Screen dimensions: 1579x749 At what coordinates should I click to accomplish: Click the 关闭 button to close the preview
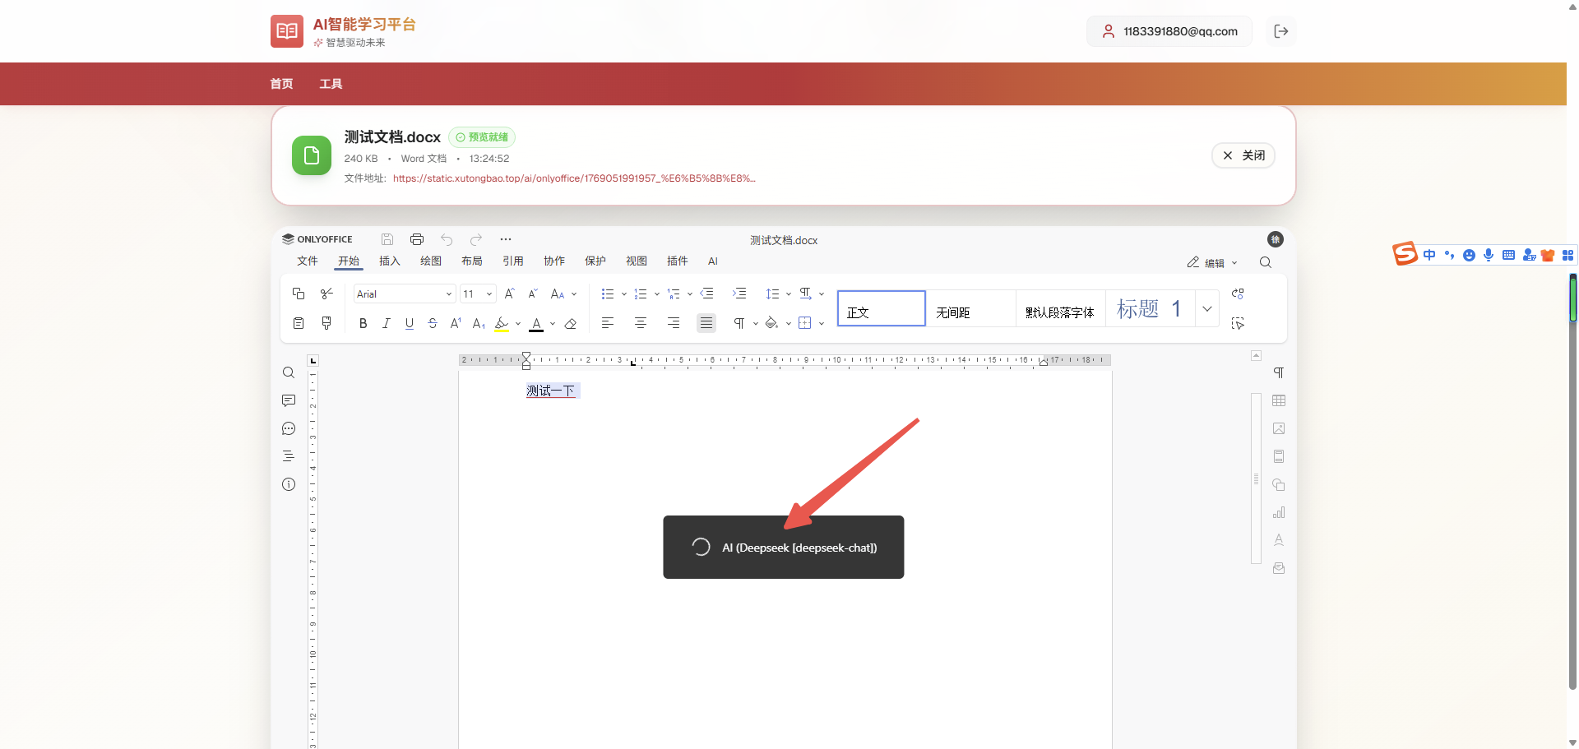[x=1243, y=155]
